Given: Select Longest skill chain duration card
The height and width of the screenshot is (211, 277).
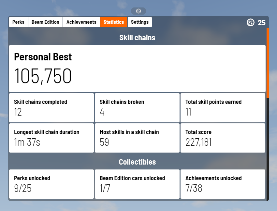Looking at the screenshot, I should (x=51, y=138).
